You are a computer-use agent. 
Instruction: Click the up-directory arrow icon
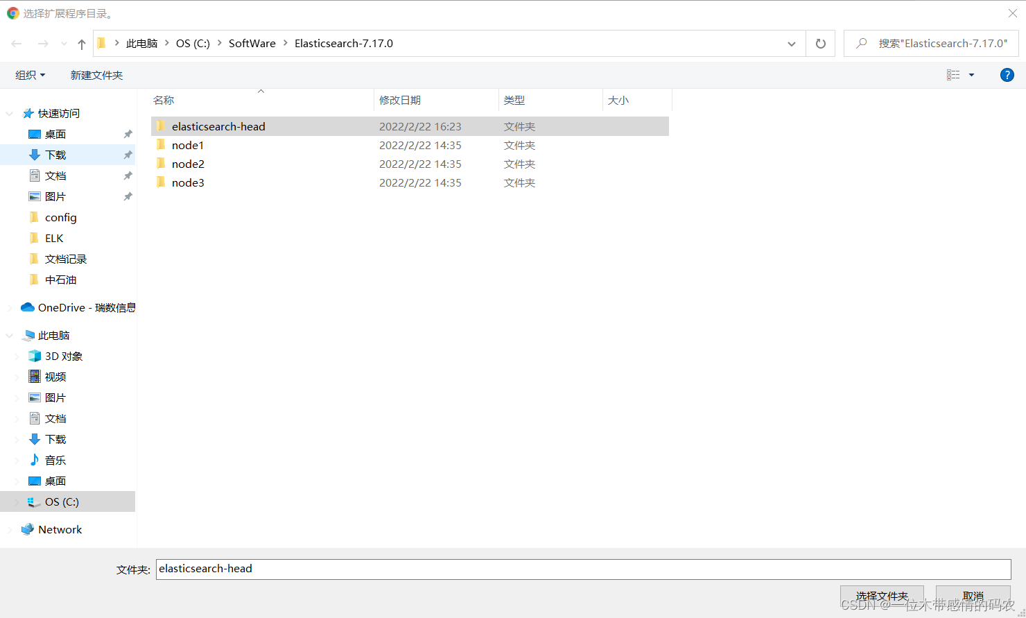82,44
